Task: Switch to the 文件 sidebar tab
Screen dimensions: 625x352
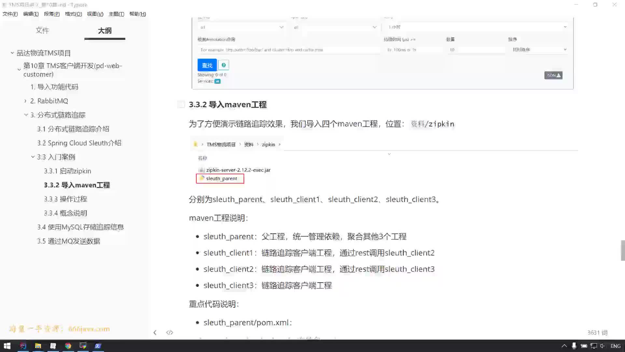Action: (x=42, y=30)
